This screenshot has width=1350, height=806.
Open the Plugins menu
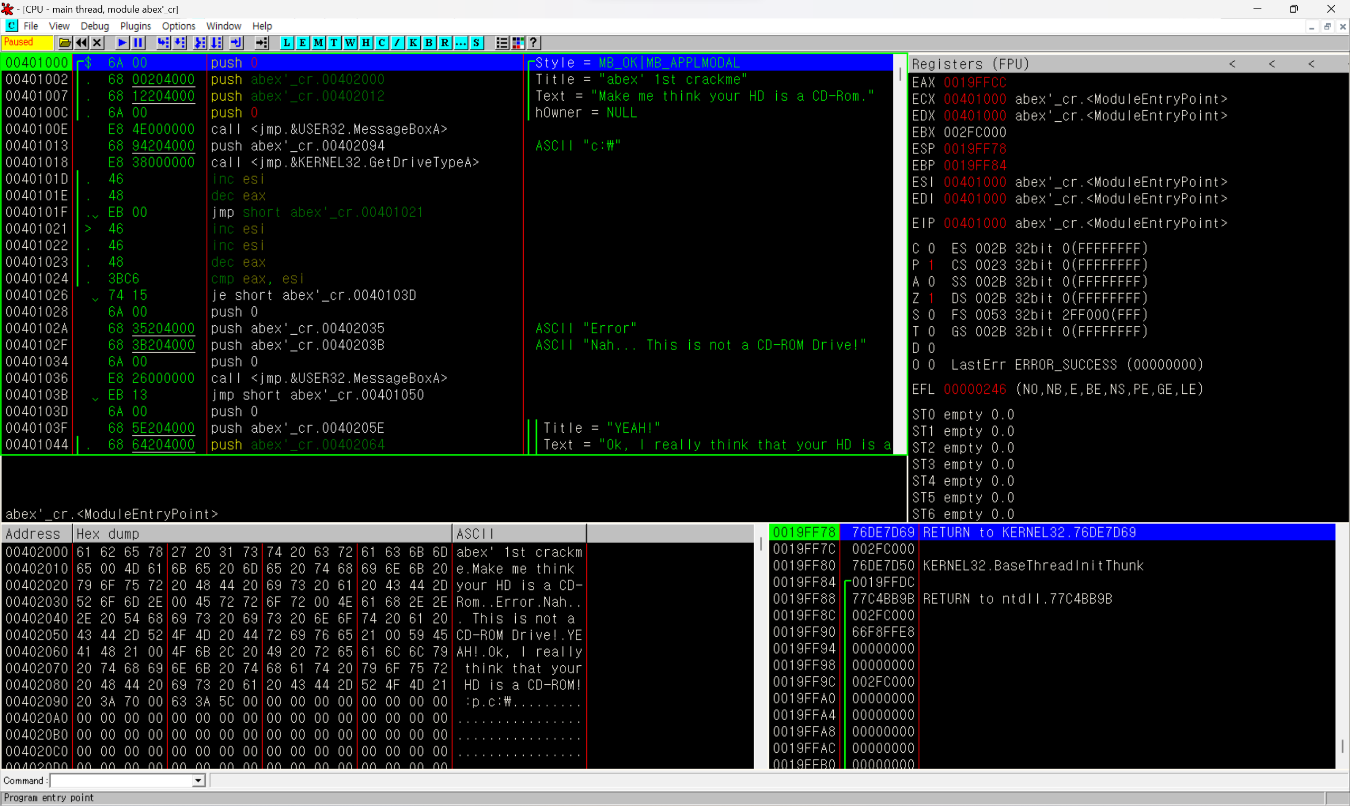tap(136, 26)
